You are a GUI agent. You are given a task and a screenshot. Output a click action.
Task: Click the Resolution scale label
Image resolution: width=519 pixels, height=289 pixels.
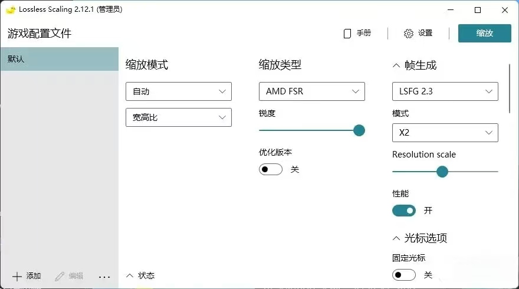[424, 155]
